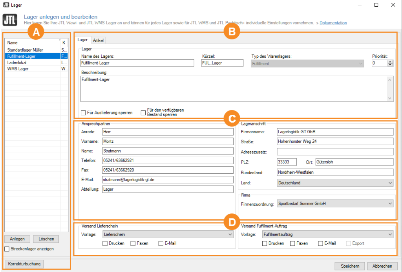Click the JTL logo icon in header
This screenshot has width=402, height=272.
point(9,20)
